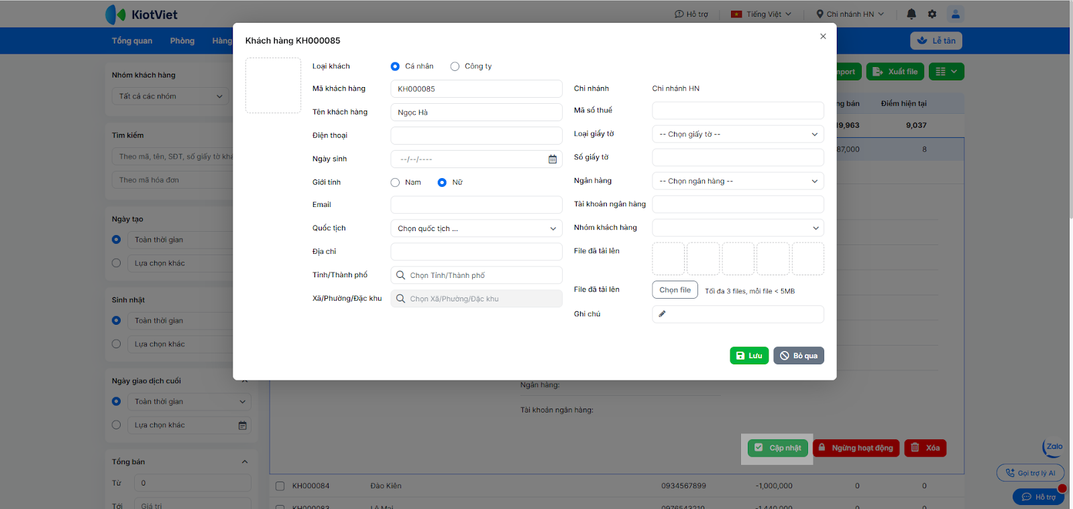Open the Loại giấy tờ dropdown

(x=738, y=135)
